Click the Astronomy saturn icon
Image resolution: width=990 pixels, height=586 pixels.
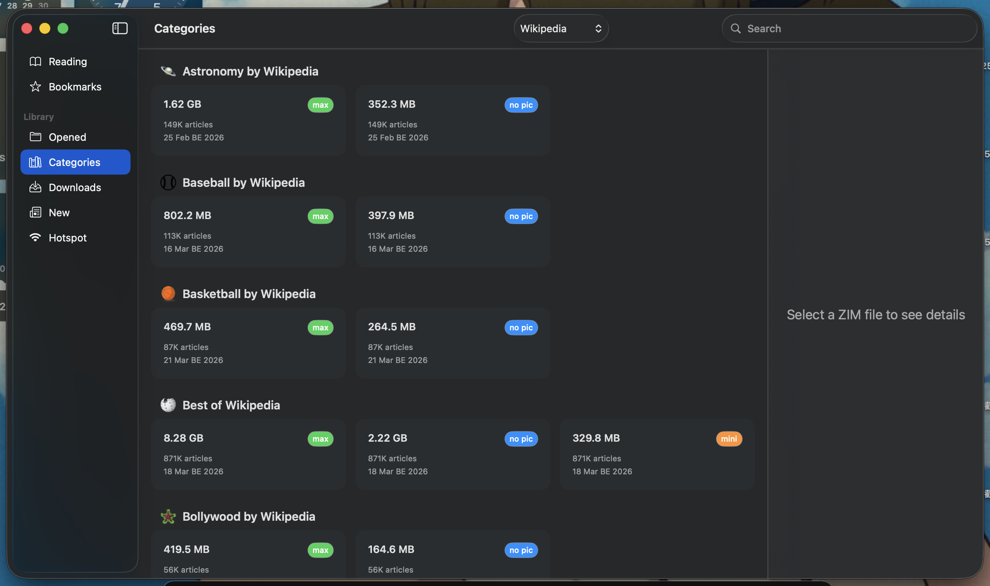tap(168, 72)
